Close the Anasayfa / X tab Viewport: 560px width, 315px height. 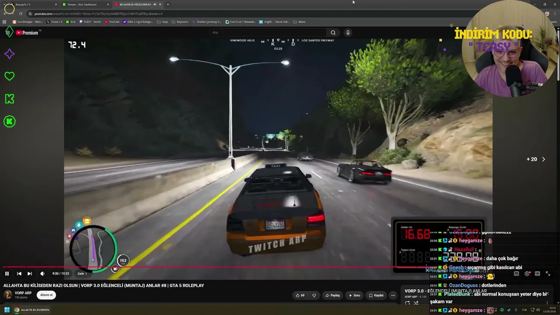[56, 4]
